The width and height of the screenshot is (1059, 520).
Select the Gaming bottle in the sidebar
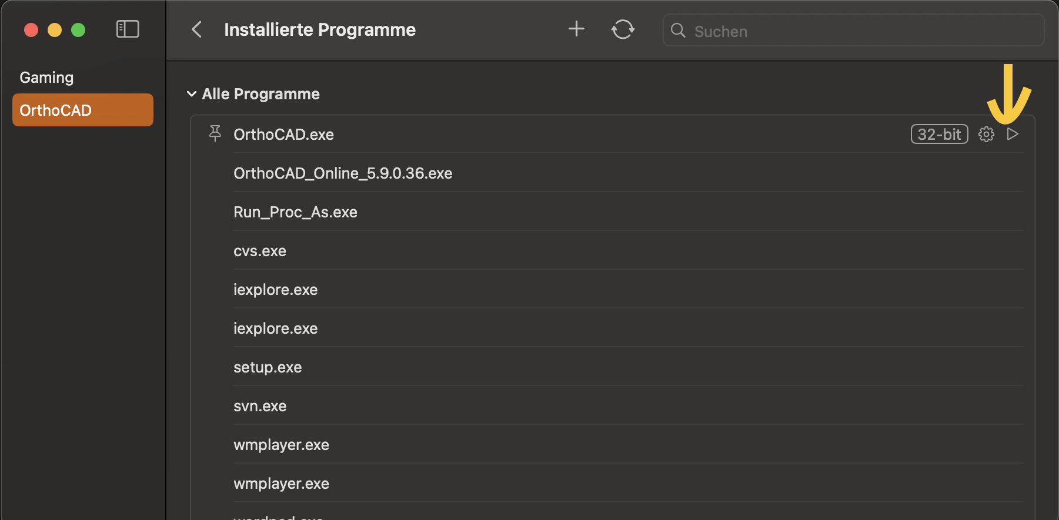pyautogui.click(x=46, y=77)
